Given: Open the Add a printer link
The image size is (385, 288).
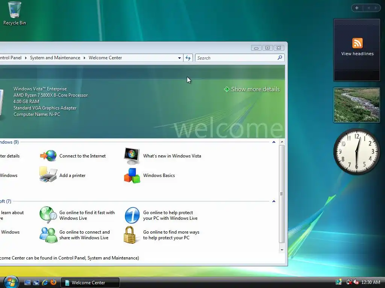Looking at the screenshot, I should [73, 175].
